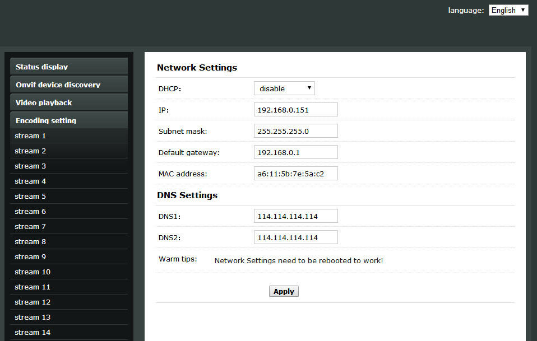Select stream 4 in sidebar

(x=69, y=181)
